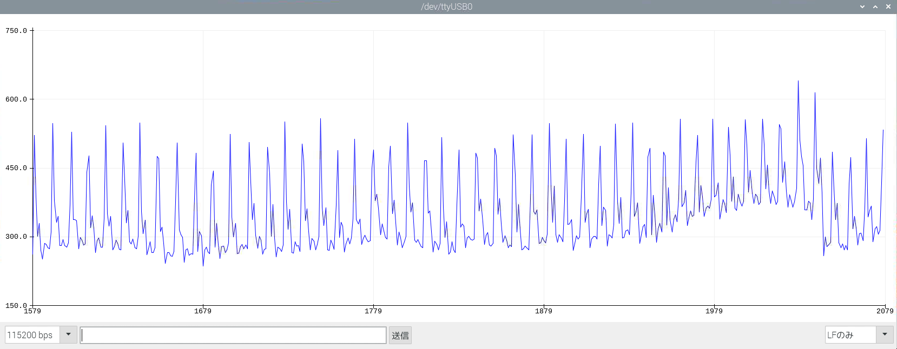Select the 150.0 y-axis label
Image resolution: width=897 pixels, height=349 pixels.
[x=16, y=305]
